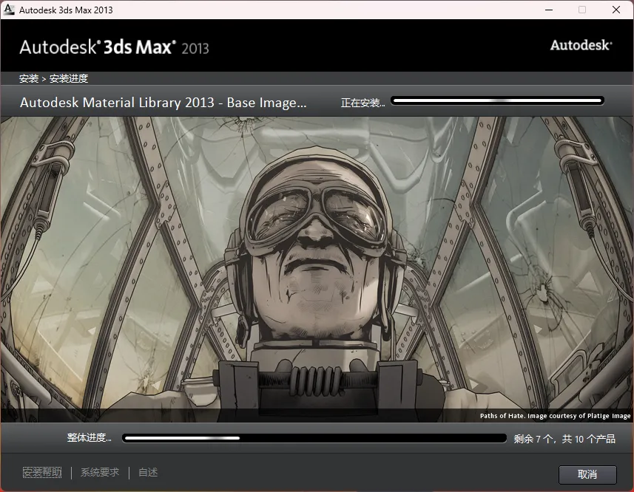Click the 正在安装 component progress bar
Screen dimensions: 634x492
[x=497, y=100]
